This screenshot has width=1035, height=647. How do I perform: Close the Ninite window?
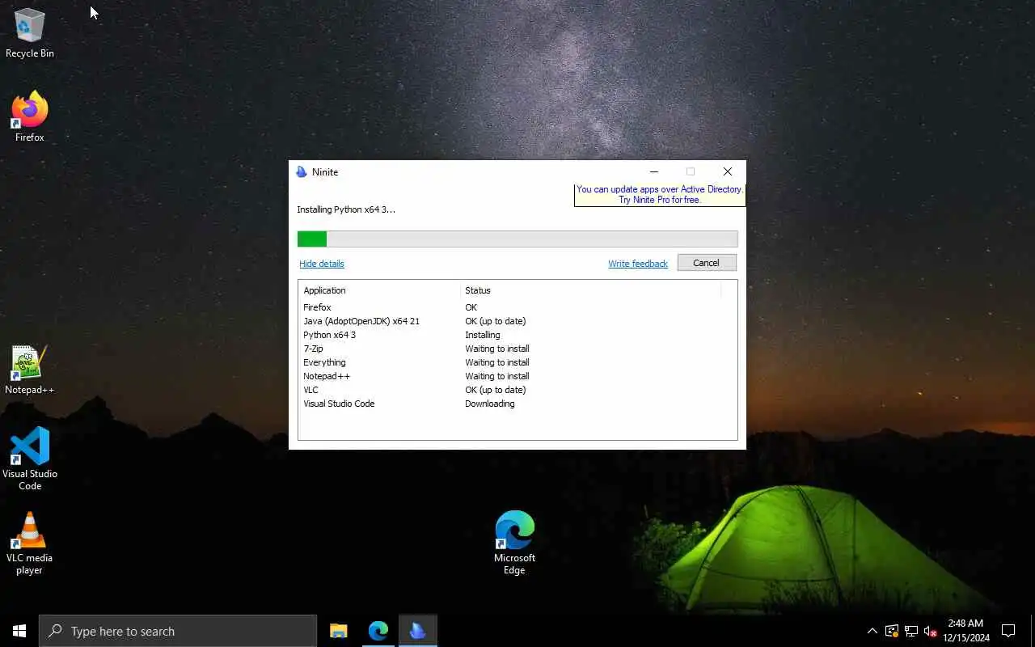click(x=728, y=171)
